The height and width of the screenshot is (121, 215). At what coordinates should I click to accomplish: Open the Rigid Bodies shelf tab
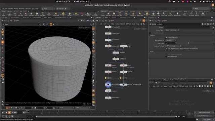(133, 11)
